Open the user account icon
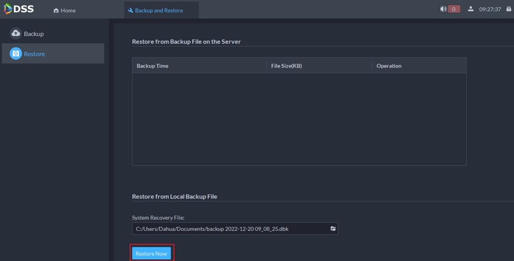Screen dimensions: 514x261 471,9
